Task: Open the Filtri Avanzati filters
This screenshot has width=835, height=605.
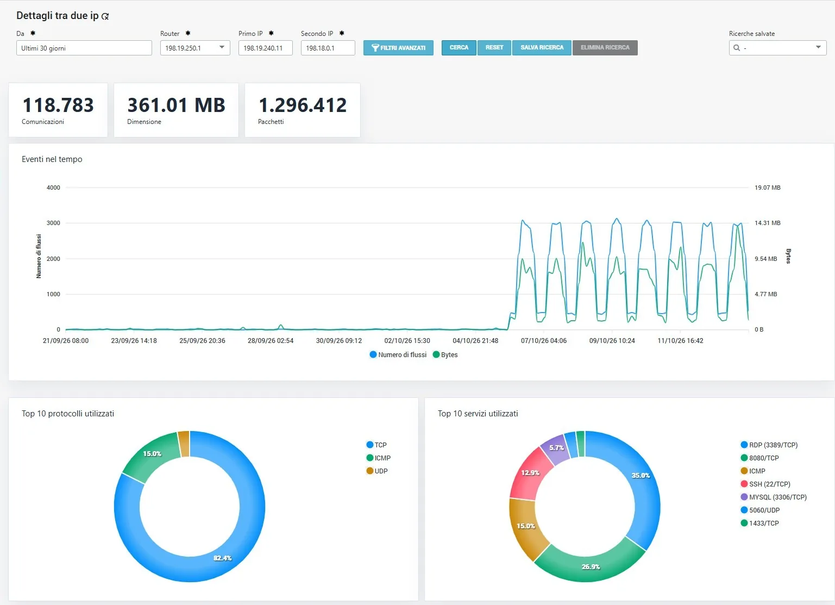Action: (x=398, y=48)
